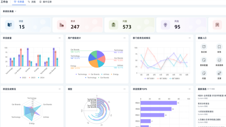The width and height of the screenshot is (226, 127).
Task: Click the 项目完成情况 panel title
Action: point(10,89)
